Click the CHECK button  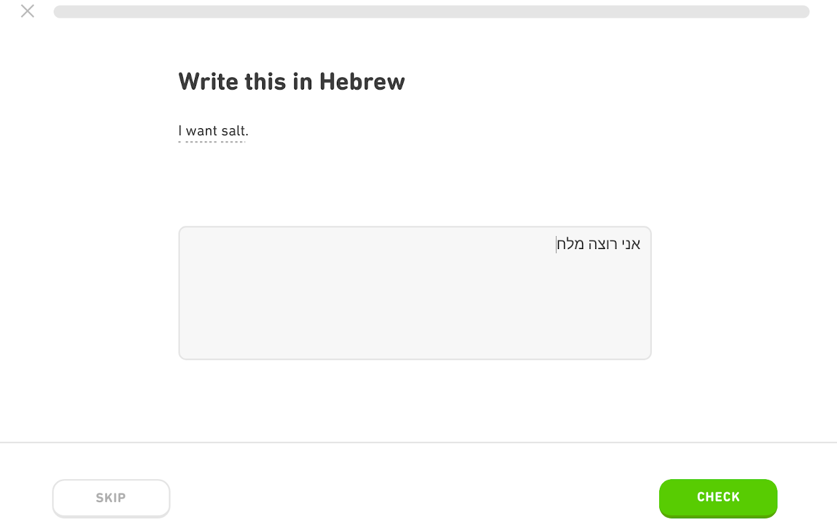[x=718, y=498]
